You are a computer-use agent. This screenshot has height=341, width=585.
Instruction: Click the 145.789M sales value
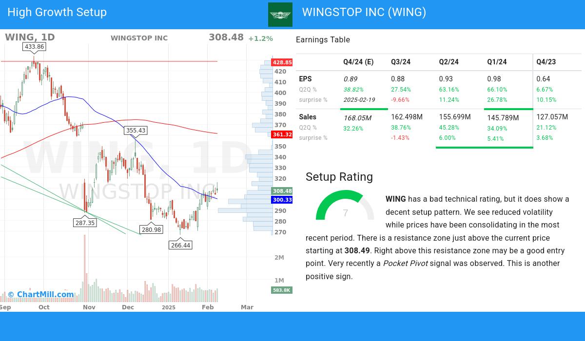click(x=503, y=118)
